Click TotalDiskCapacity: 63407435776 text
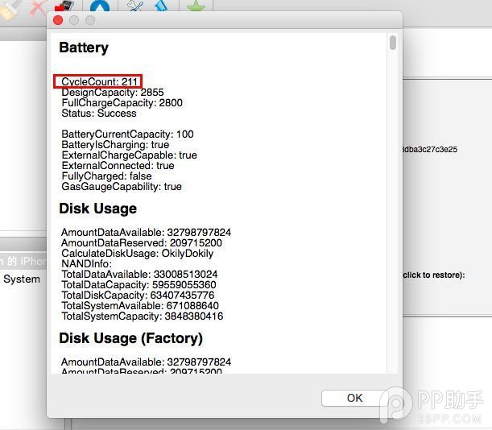Screen dimensions: 492x430 pyautogui.click(x=138, y=295)
